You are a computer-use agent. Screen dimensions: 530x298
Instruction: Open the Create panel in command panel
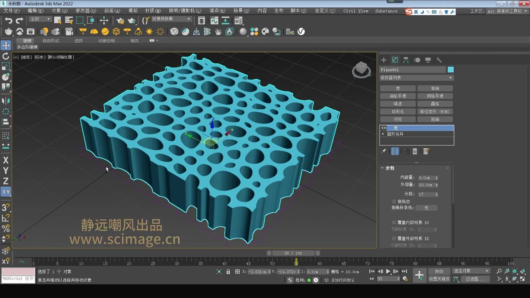tap(384, 60)
